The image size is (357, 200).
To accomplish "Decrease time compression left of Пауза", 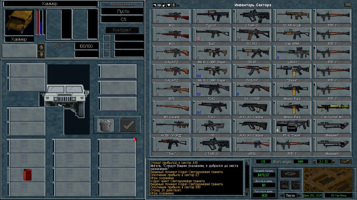I will 281,196.
